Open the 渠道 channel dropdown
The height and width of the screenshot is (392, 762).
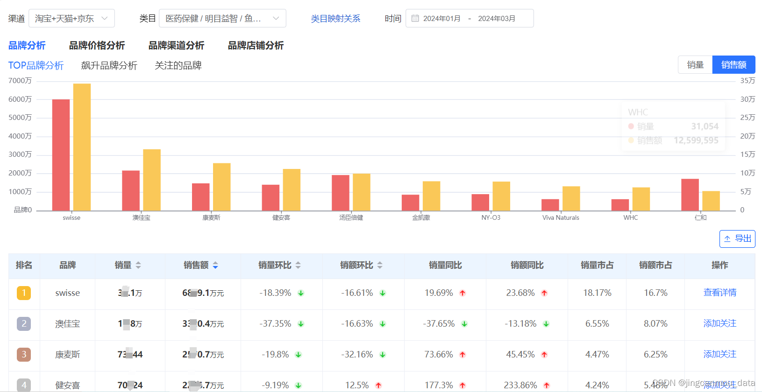point(71,18)
